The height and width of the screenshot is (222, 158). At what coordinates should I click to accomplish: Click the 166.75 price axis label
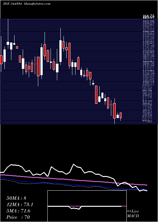pyautogui.click(x=148, y=16)
